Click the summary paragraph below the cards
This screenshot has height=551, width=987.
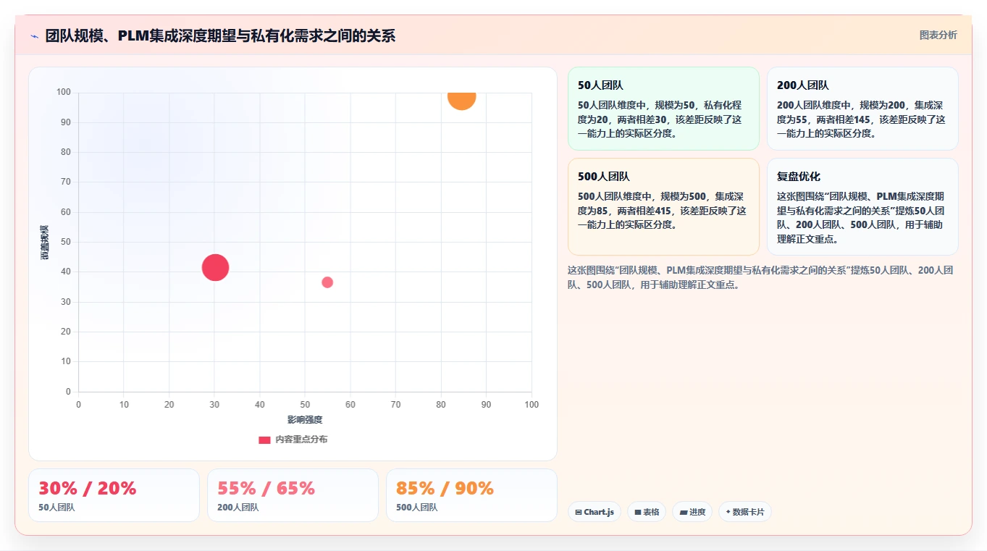760,277
